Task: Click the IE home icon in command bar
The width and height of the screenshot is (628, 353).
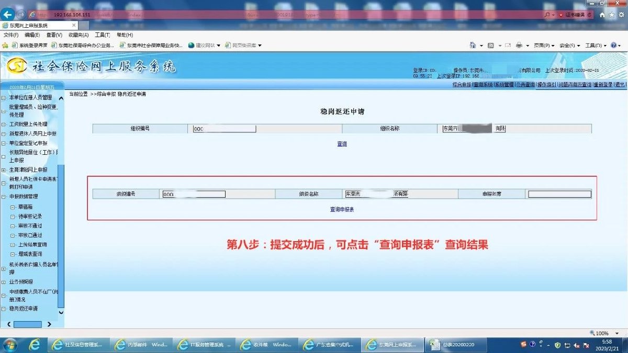Action: pyautogui.click(x=473, y=45)
